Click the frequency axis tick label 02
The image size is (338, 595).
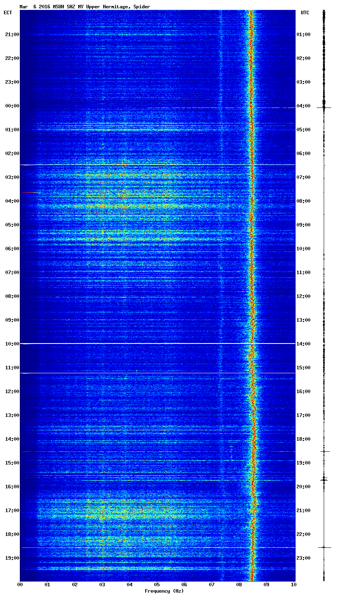pos(75,584)
